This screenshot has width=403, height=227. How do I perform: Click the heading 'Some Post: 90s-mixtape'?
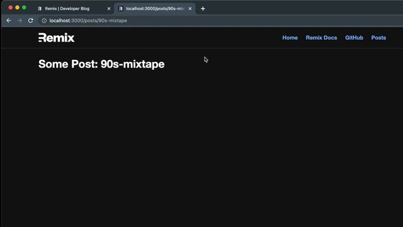(101, 64)
